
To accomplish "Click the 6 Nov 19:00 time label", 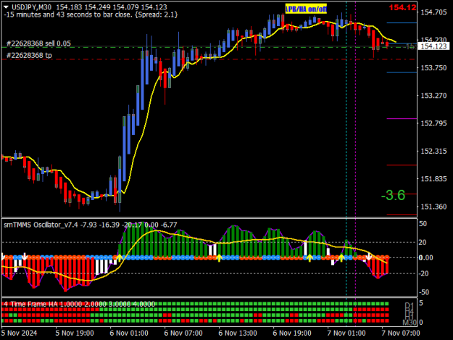I will click(292, 333).
